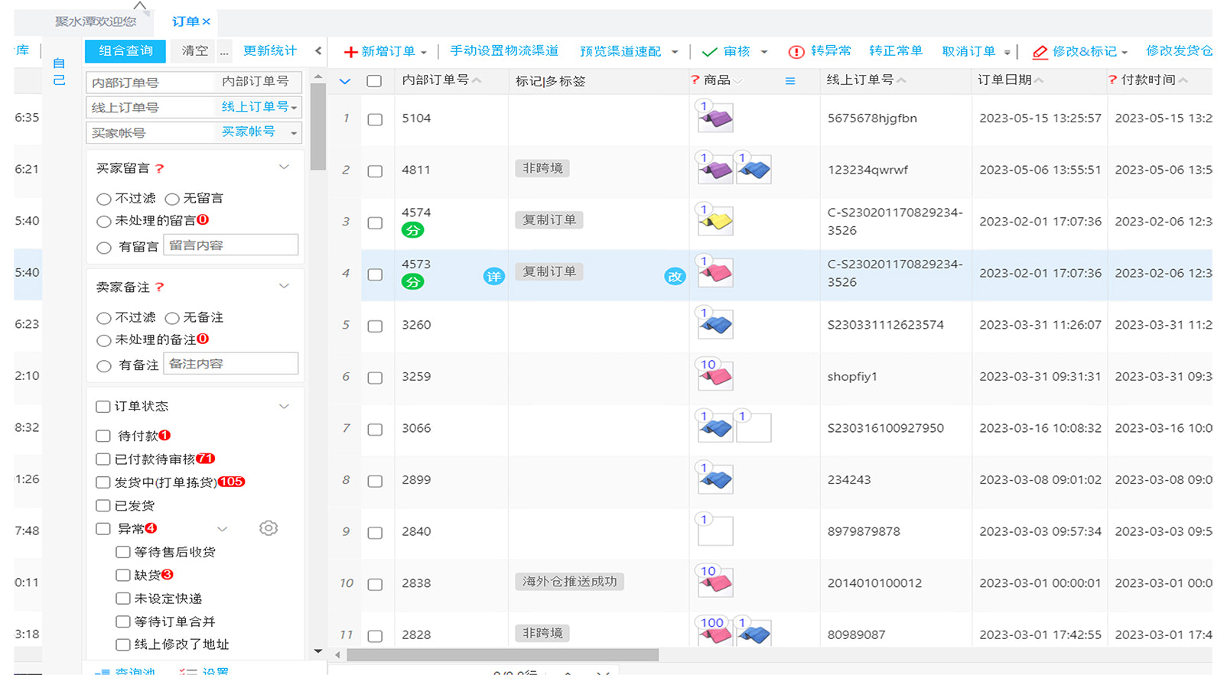The height and width of the screenshot is (688, 1224).
Task: Click the product thumbnail for order 5104
Action: [716, 118]
